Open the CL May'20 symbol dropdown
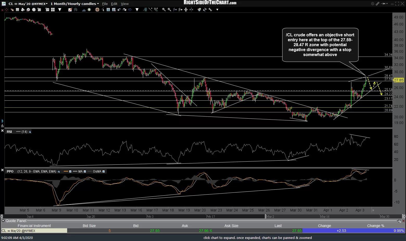The image size is (406, 241). coord(28,4)
